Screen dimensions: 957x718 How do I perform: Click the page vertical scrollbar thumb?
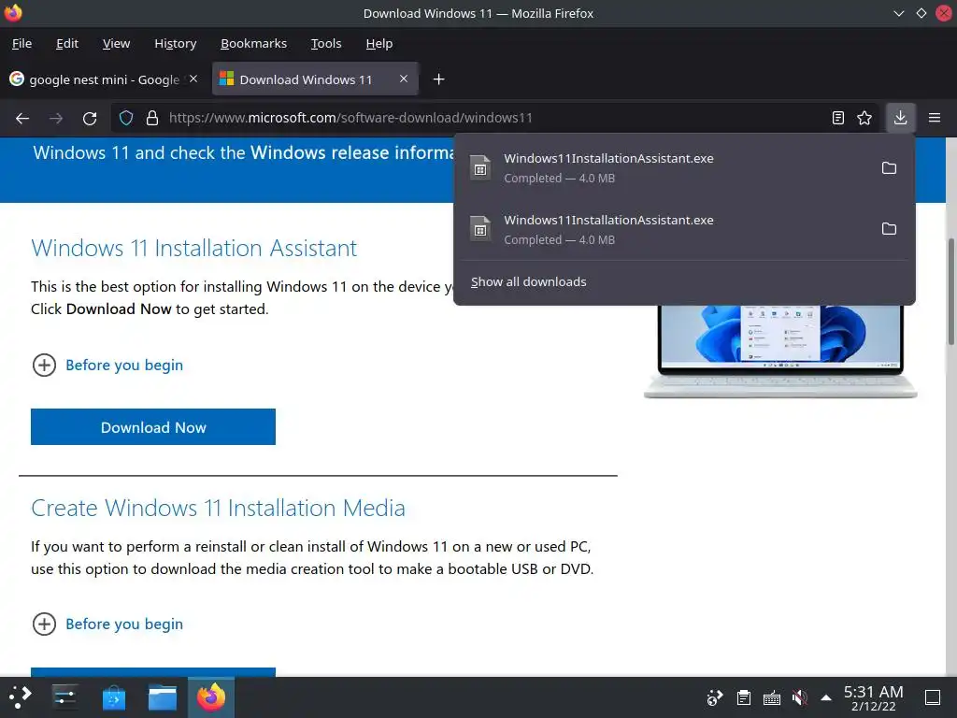pyautogui.click(x=950, y=292)
